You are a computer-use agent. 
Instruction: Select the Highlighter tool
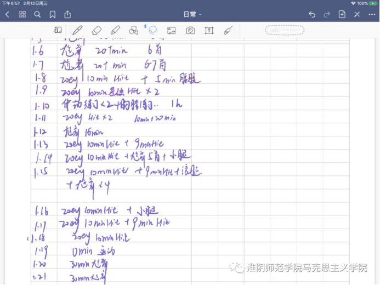[x=115, y=31]
